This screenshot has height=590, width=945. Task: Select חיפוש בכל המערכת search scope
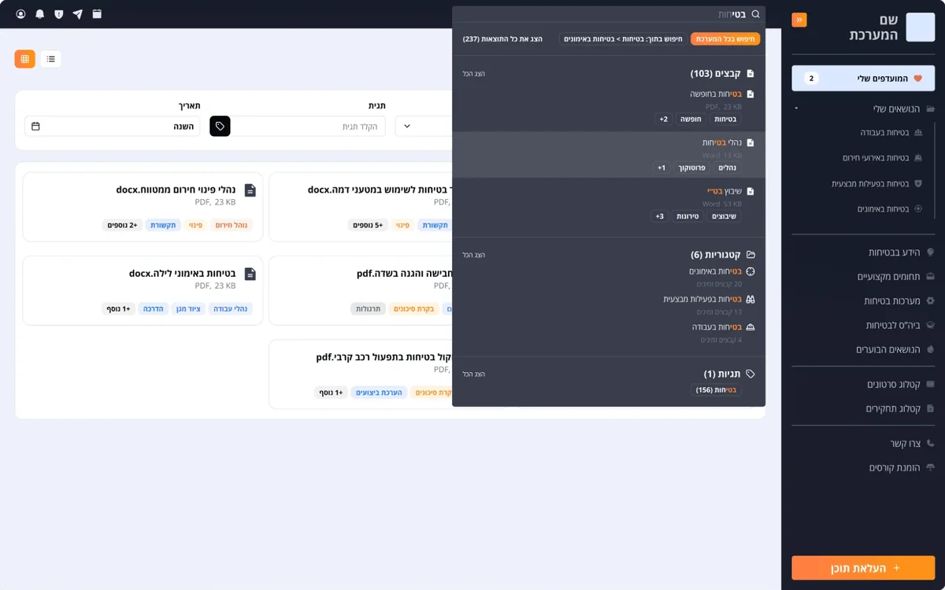(x=725, y=39)
